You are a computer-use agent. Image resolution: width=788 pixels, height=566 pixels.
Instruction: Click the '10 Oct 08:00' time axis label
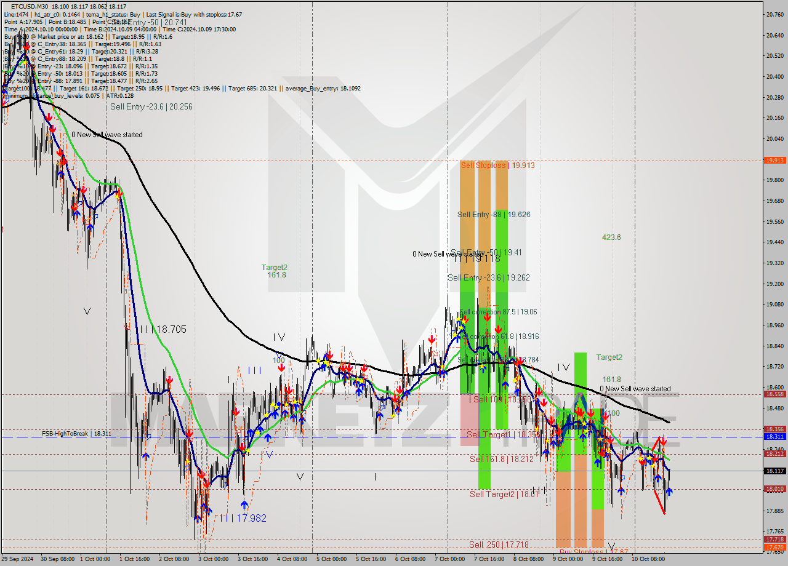coord(649,559)
